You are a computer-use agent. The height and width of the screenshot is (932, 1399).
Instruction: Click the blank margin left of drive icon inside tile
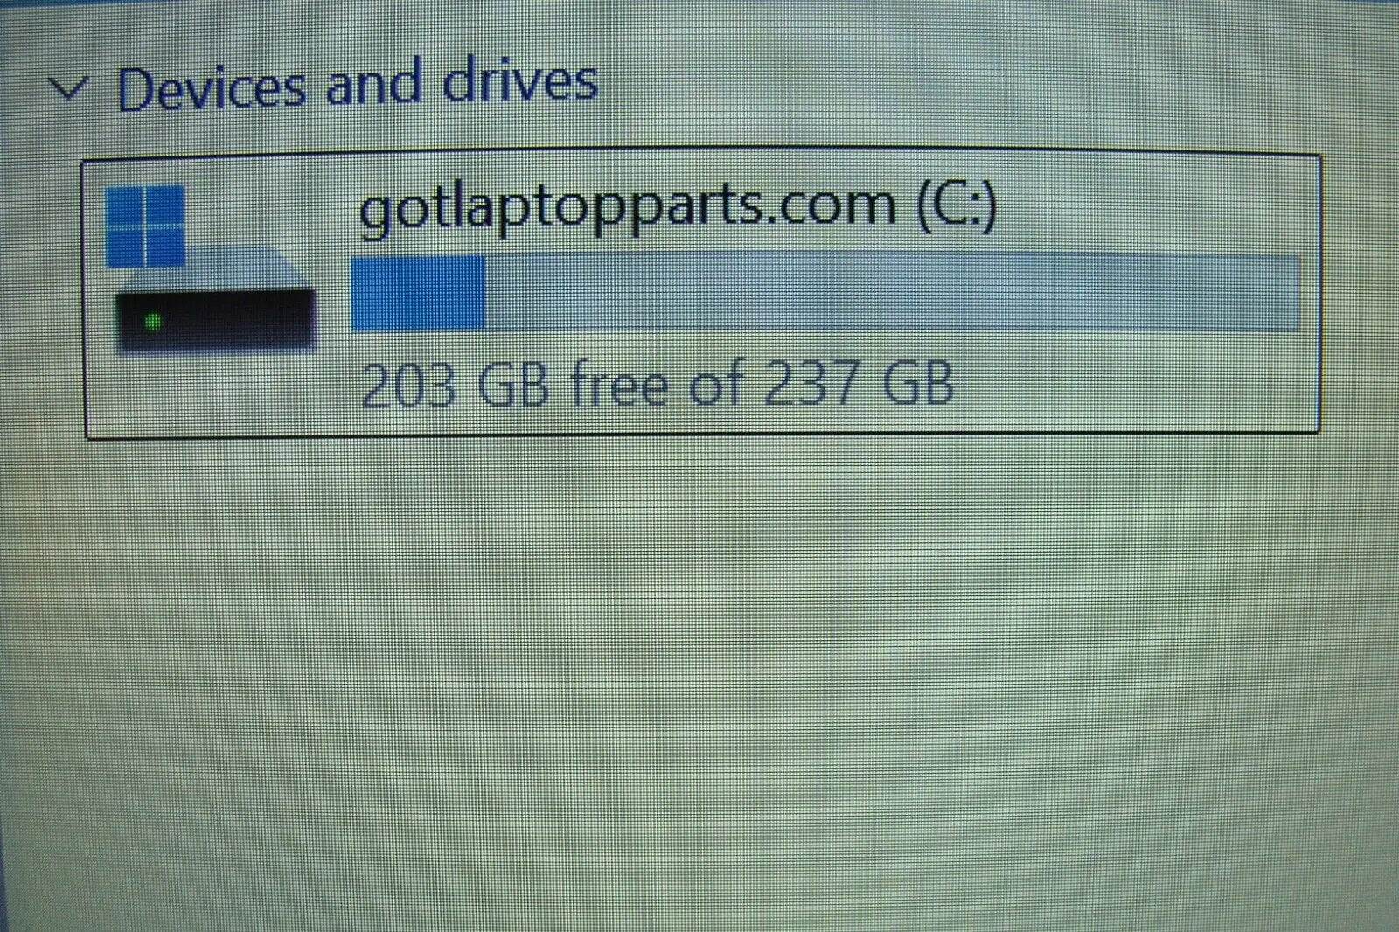(95, 297)
